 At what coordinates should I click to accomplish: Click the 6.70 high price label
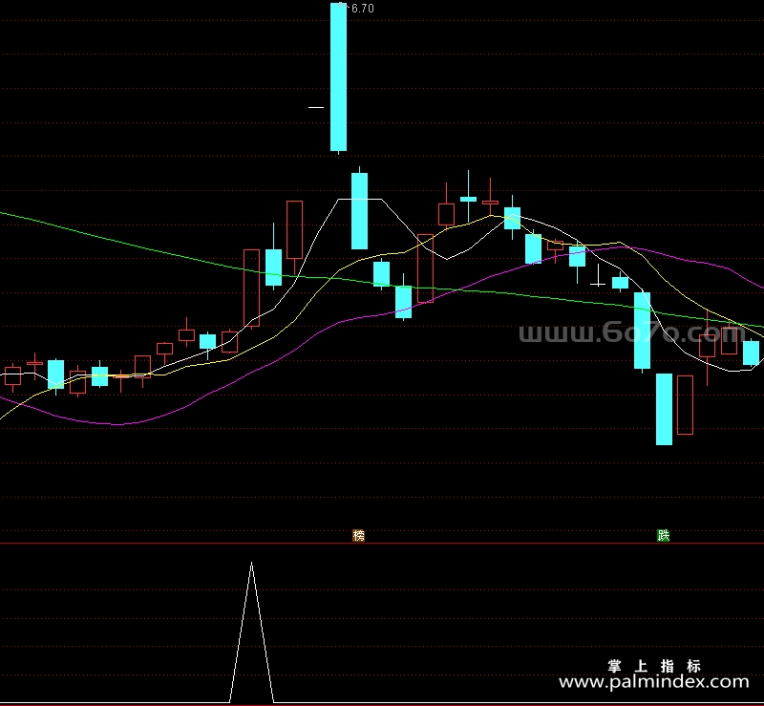click(363, 9)
